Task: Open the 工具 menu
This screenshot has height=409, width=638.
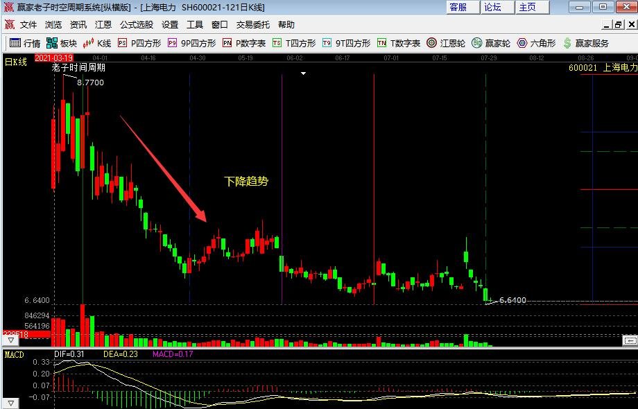Action: pyautogui.click(x=194, y=25)
